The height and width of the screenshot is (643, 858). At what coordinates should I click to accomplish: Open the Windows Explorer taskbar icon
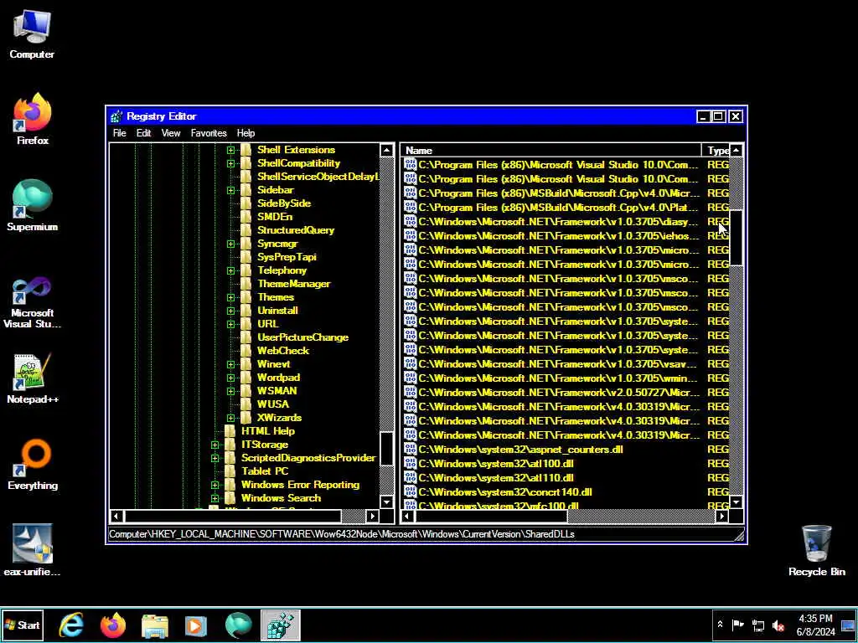click(155, 625)
